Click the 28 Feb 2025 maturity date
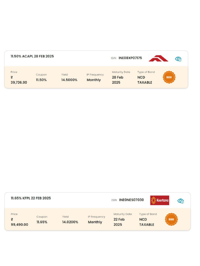Screen dimensions: 200x266 point(117,80)
